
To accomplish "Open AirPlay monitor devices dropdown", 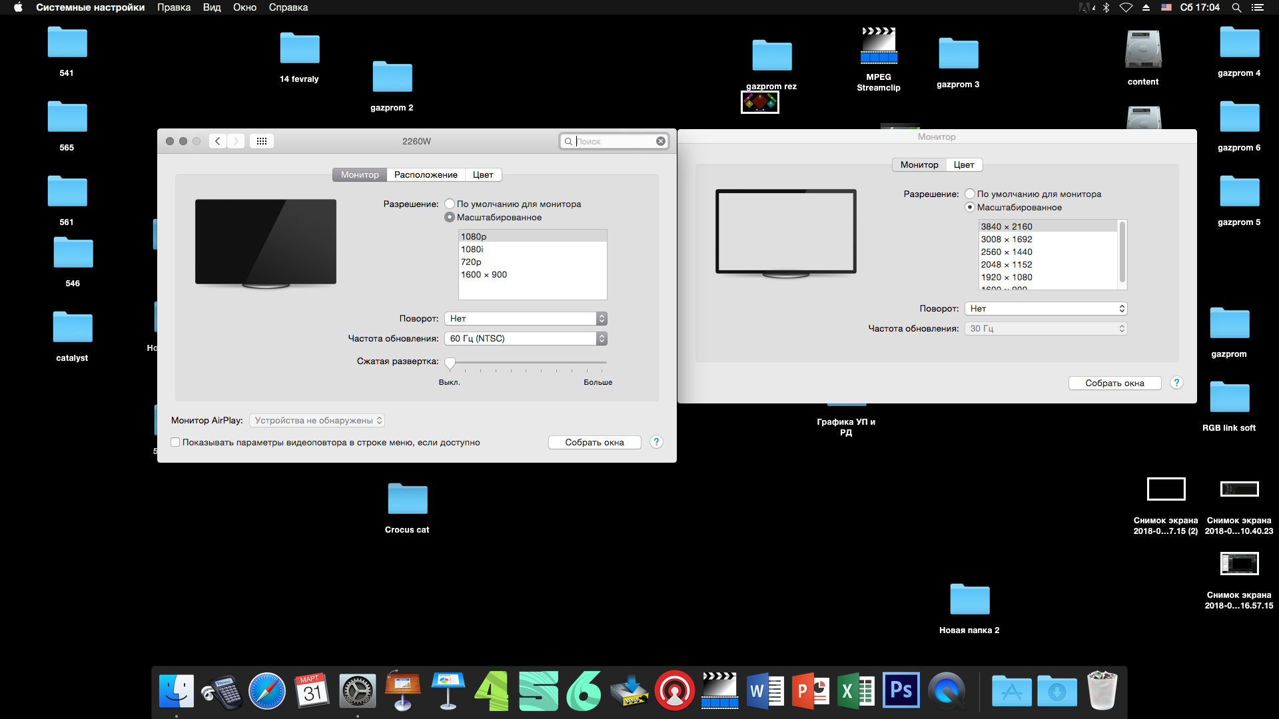I will pyautogui.click(x=317, y=420).
